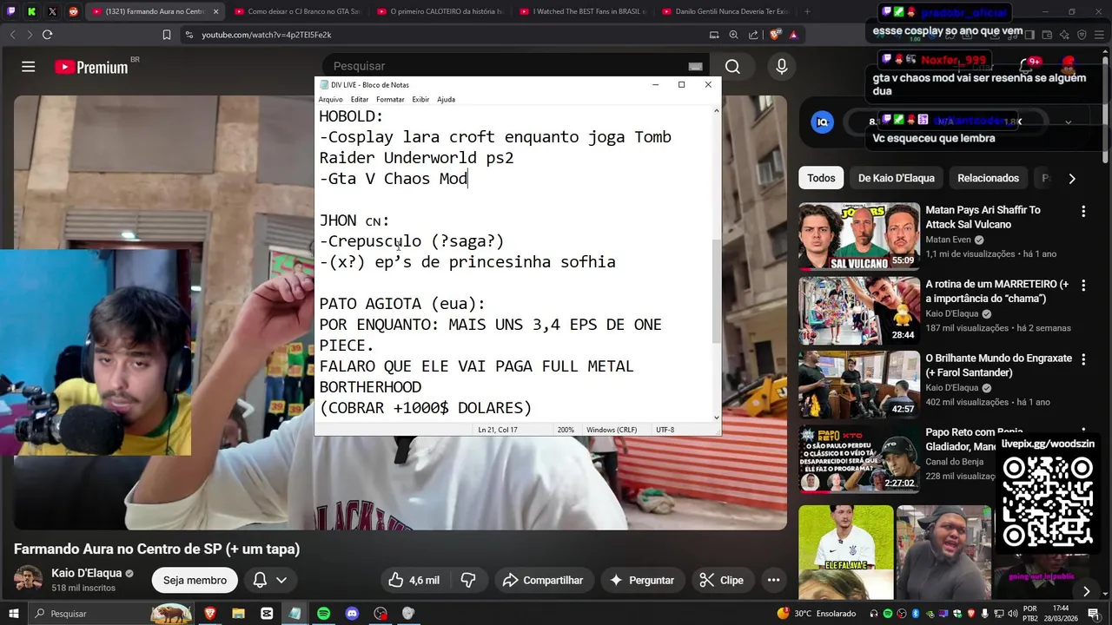Show more filter chips with the right chevron

(1072, 178)
